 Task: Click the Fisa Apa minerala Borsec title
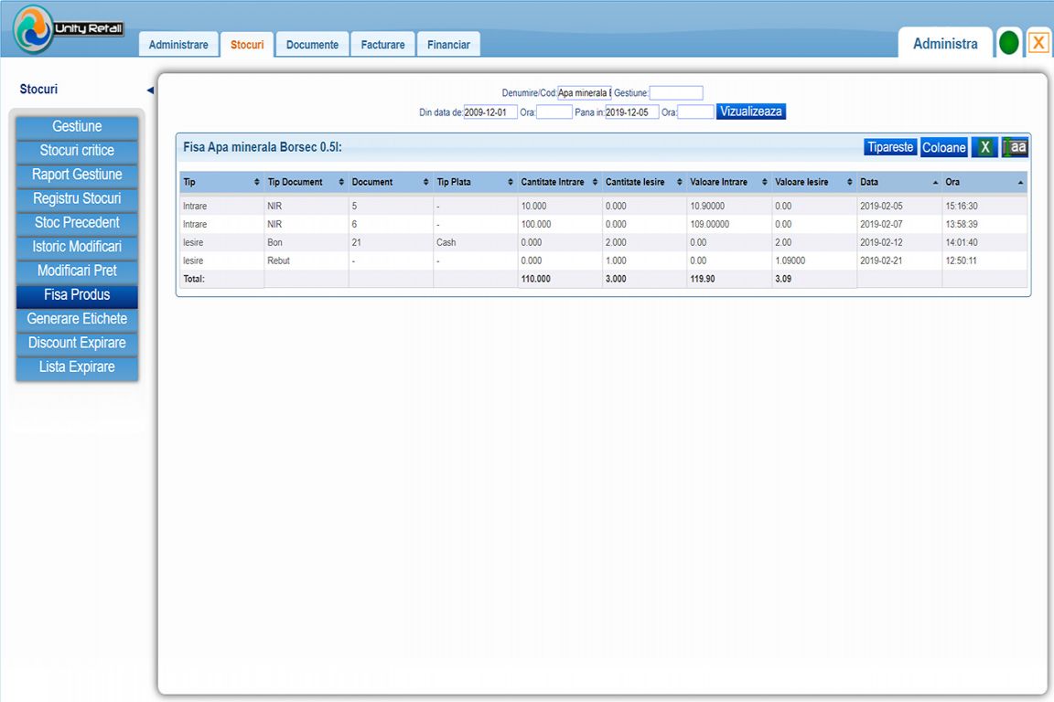263,147
